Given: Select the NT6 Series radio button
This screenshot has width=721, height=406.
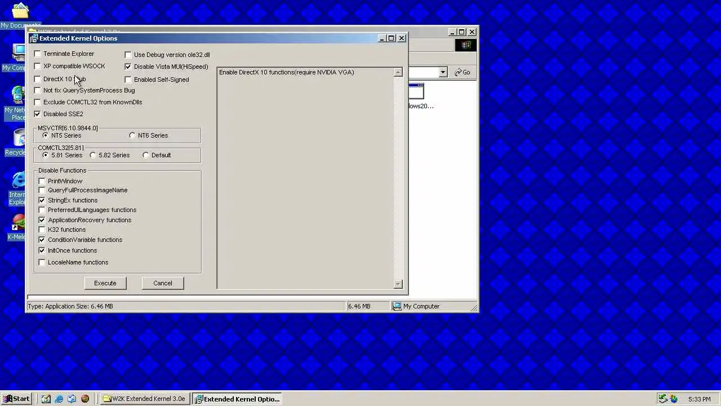Looking at the screenshot, I should [132, 135].
